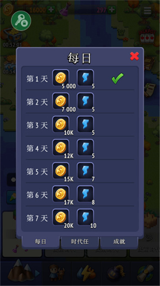This screenshot has height=286, width=160.
Task: Click the Day 1 green checkmark
Action: pyautogui.click(x=118, y=78)
